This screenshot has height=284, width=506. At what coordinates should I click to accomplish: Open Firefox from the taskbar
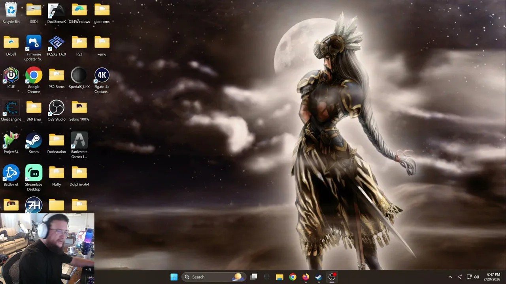click(x=306, y=277)
